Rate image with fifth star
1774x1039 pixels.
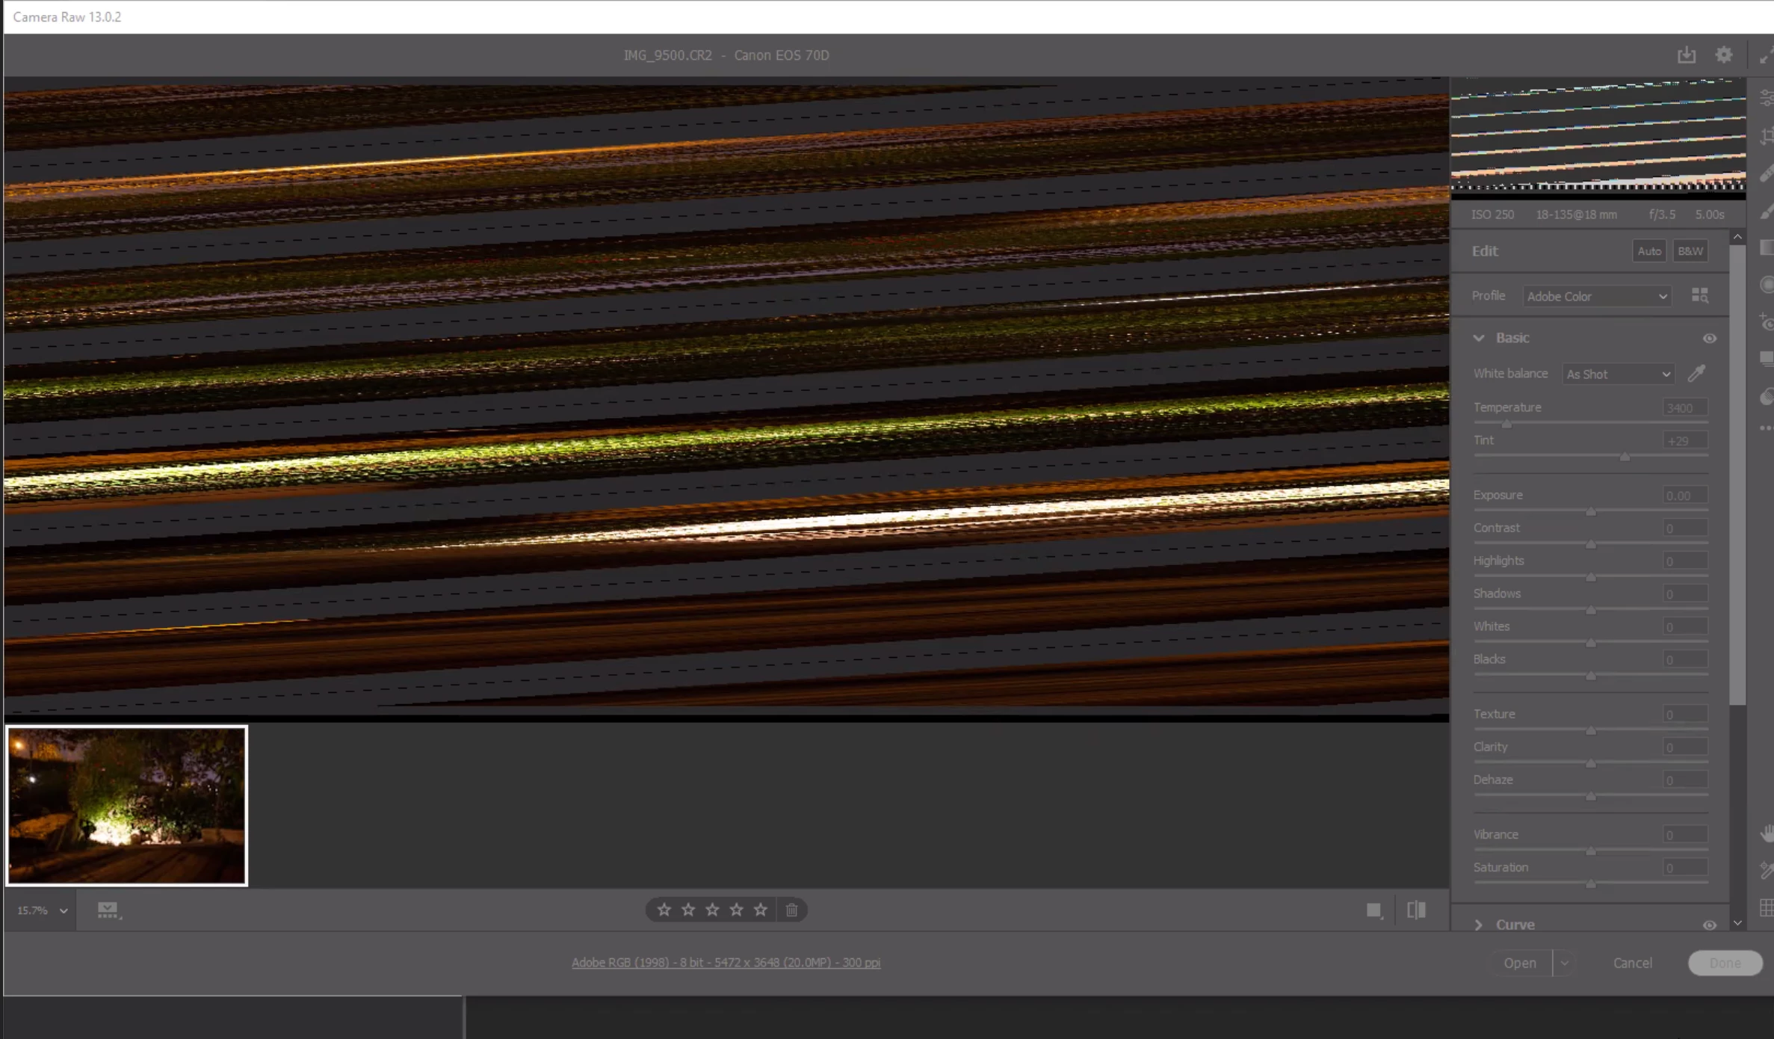(x=760, y=910)
